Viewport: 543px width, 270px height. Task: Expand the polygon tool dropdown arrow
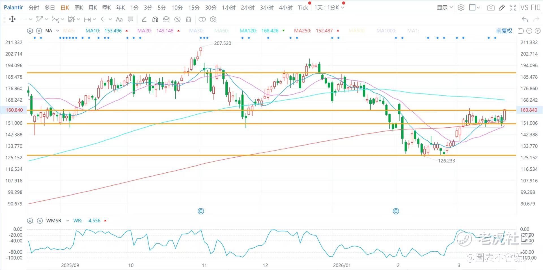click(x=46, y=19)
